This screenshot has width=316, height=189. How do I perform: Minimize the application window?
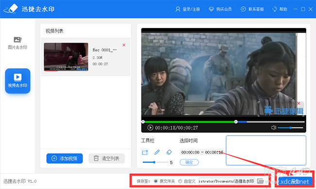pos(296,9)
